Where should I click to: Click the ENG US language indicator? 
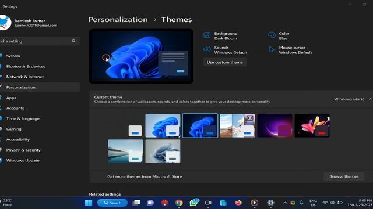click(313, 203)
